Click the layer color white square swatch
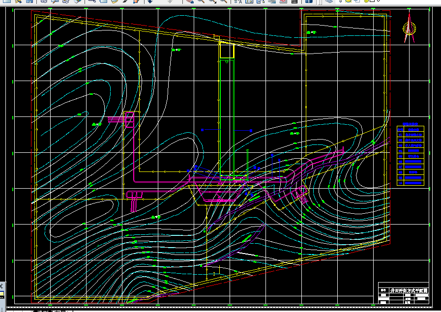The height and width of the screenshot is (312, 441). (372, 1)
